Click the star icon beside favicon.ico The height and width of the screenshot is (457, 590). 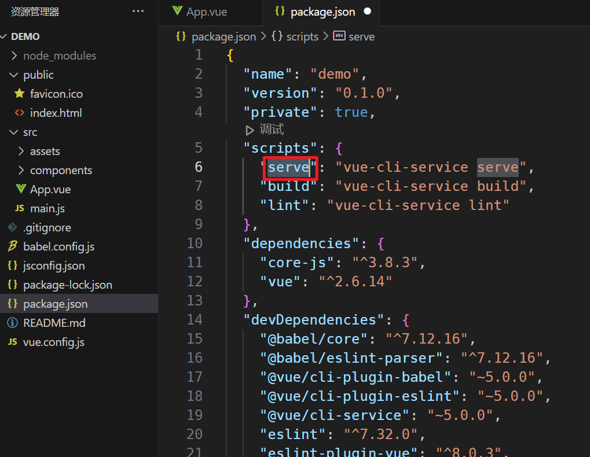click(x=20, y=94)
